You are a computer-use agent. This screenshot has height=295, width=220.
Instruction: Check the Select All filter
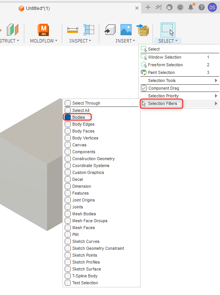click(x=68, y=110)
